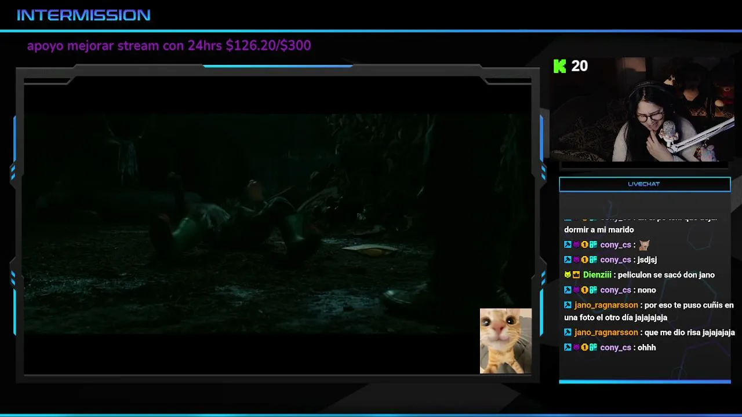The width and height of the screenshot is (742, 417).
Task: Click the purple cat badge on the 'nono' message
Action: click(576, 290)
